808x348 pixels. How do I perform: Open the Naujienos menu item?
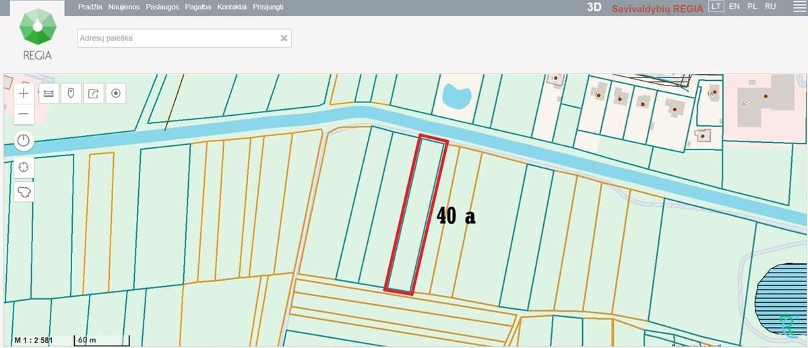coord(124,7)
